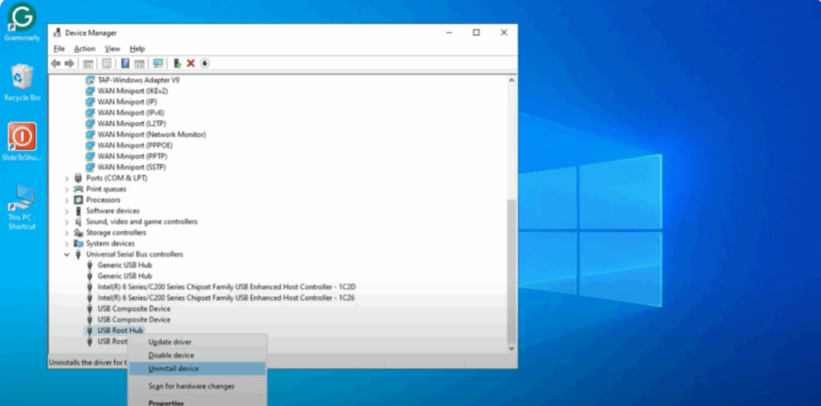The width and height of the screenshot is (821, 406).
Task: Click the TAP-Windows Adapter V9 network icon
Action: (x=90, y=80)
